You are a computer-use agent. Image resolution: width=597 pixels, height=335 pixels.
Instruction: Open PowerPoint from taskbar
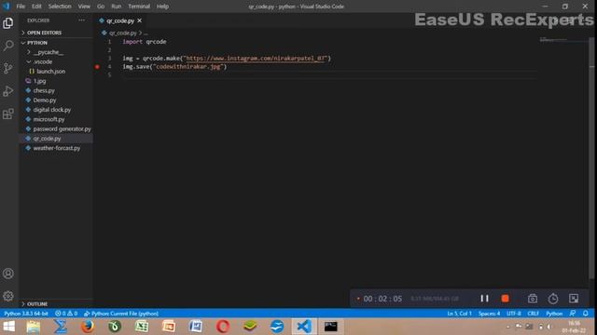169,327
